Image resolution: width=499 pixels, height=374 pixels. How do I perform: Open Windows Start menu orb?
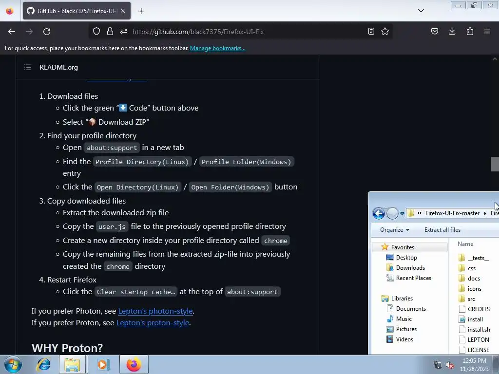pos(13,364)
